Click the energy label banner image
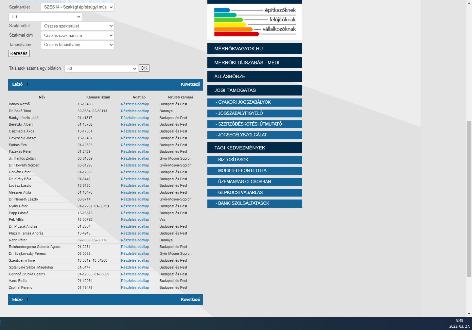Image resolution: width=472 pixels, height=330 pixels. click(255, 22)
